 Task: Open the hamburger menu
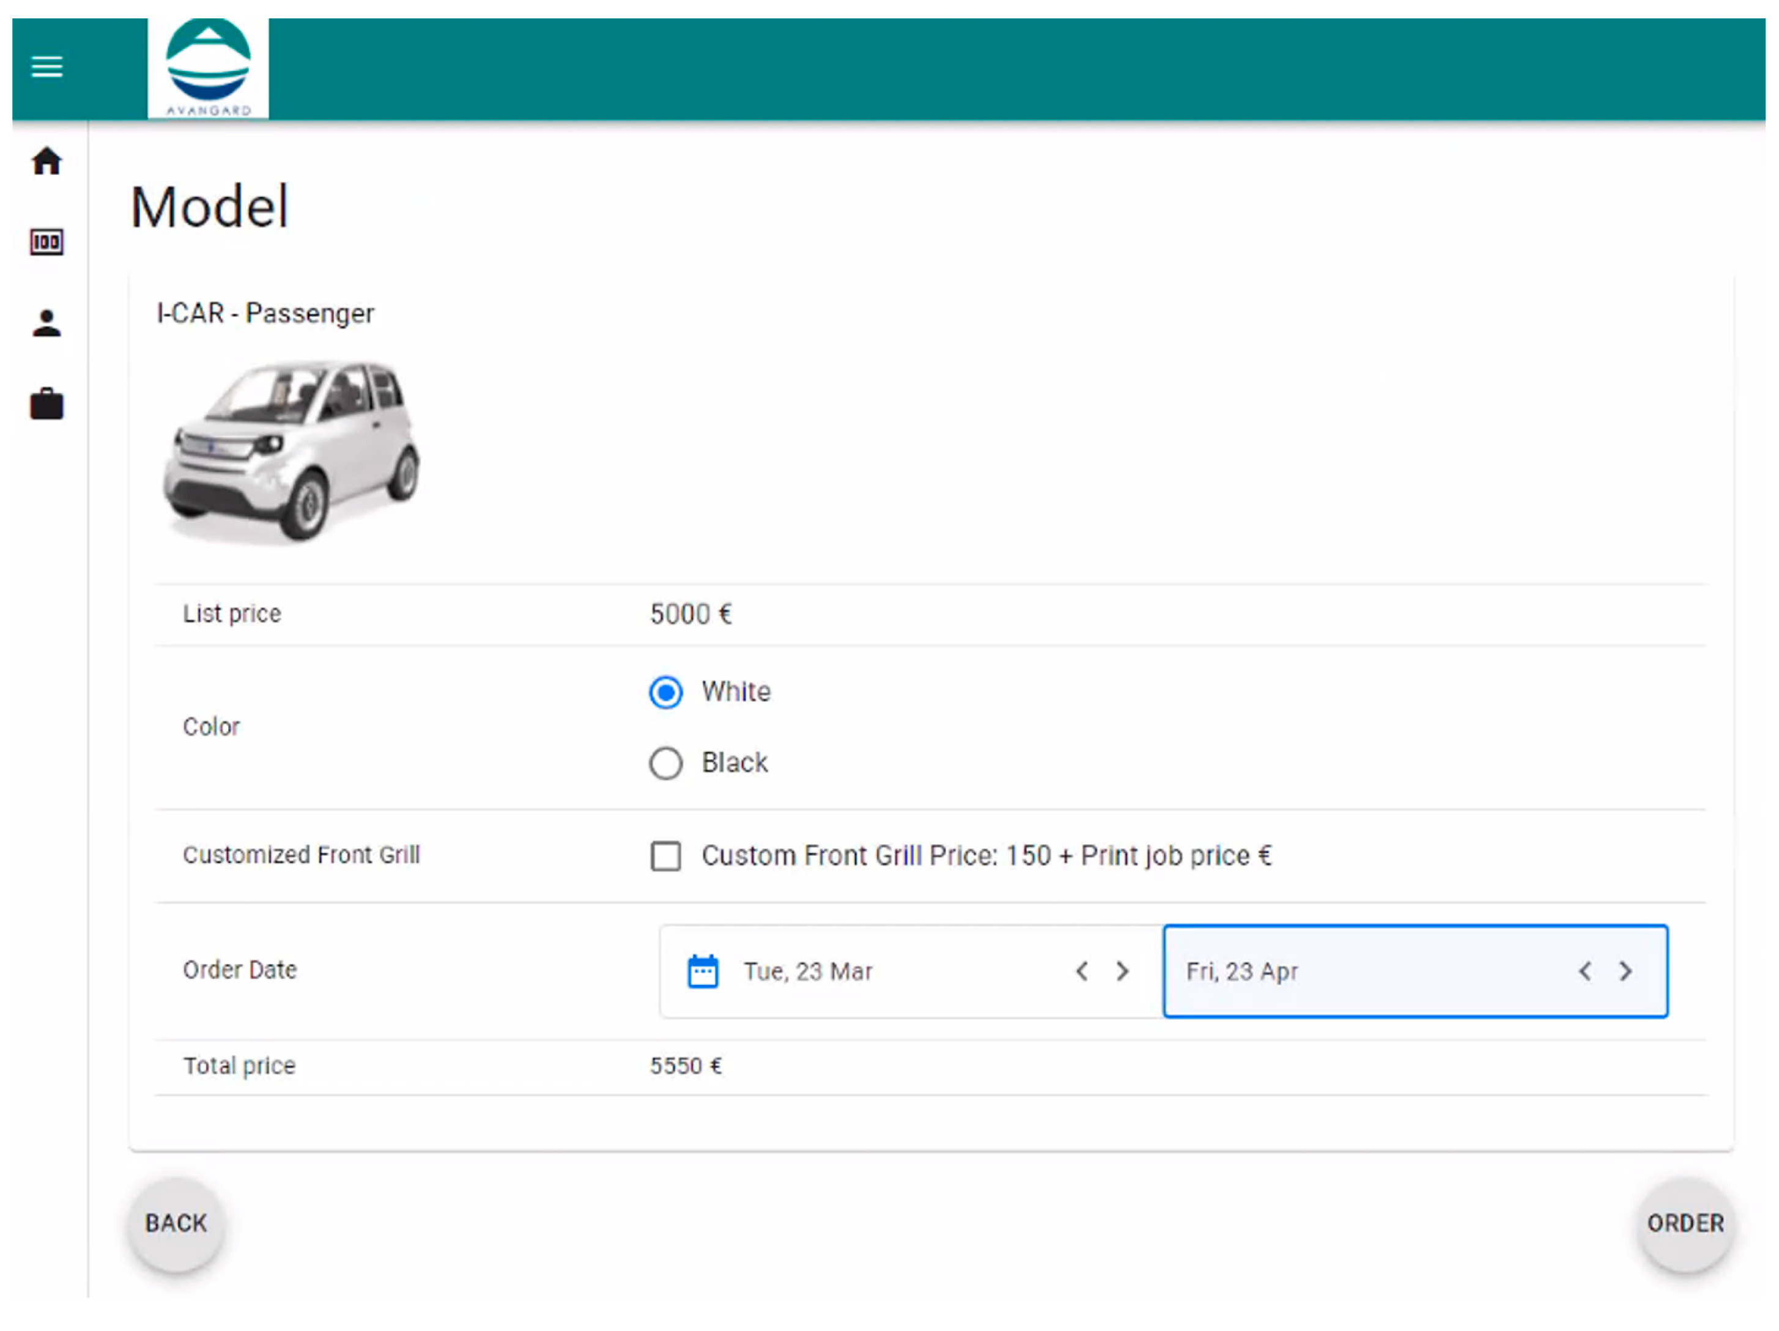click(x=46, y=67)
